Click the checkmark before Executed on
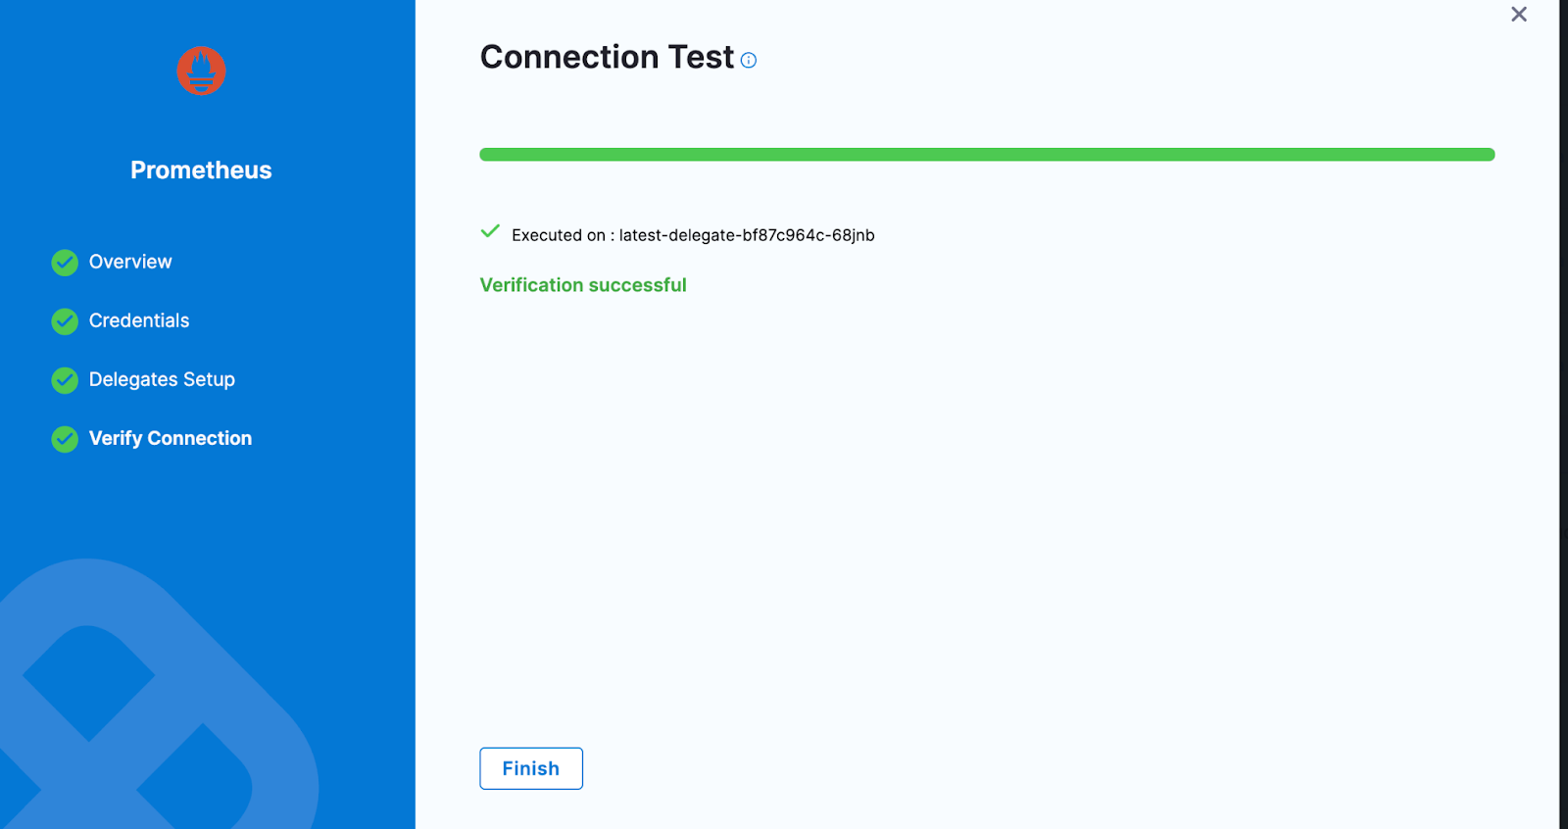The width and height of the screenshot is (1568, 829). tap(490, 232)
